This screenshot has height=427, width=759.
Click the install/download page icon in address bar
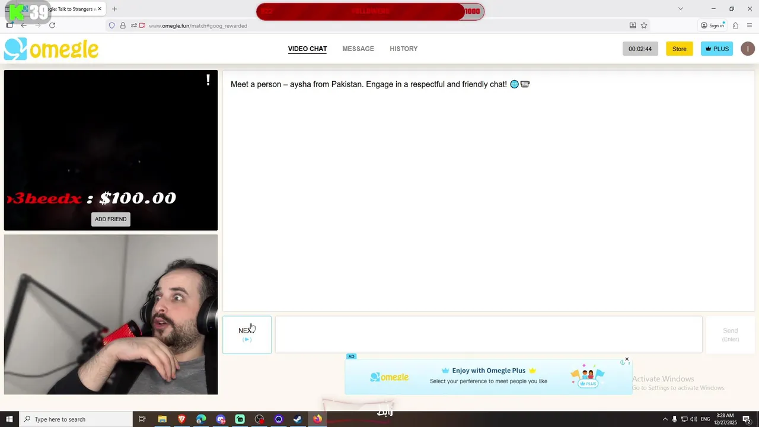[x=633, y=26]
